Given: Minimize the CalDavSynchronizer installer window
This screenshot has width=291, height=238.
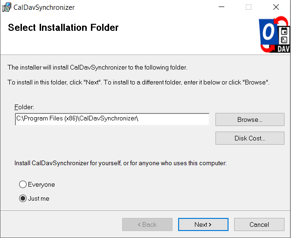Looking at the screenshot, I should point(222,7).
